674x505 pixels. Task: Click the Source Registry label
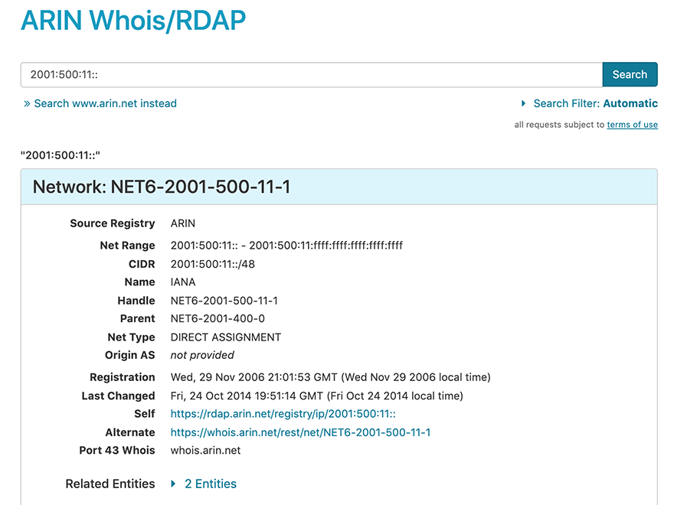tap(112, 223)
